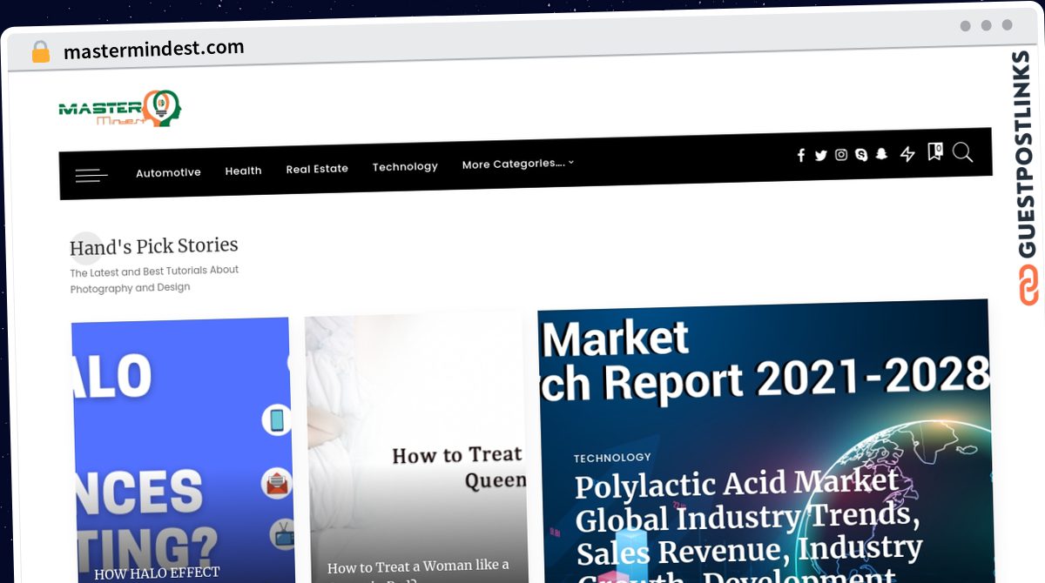Visit the Twitter profile icon
Screen dimensions: 1045x583
tap(820, 156)
